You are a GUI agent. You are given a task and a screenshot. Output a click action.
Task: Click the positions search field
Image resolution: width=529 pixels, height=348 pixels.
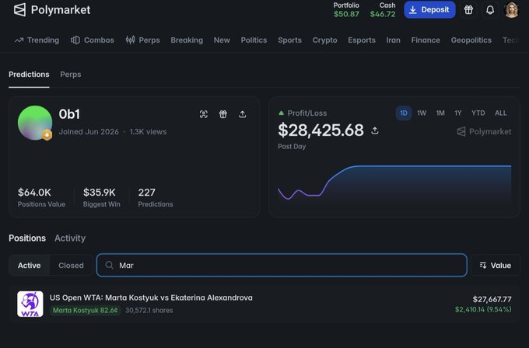[x=282, y=266]
